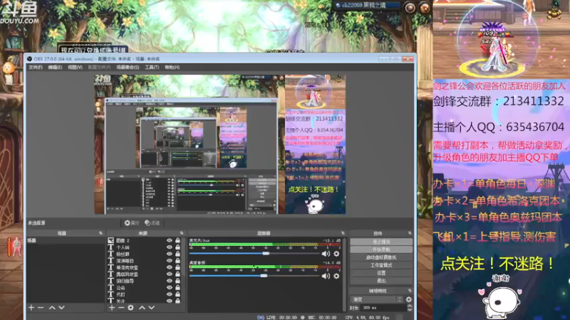The height and width of the screenshot is (320, 570).
Task: Mute the 麦克风/Aux speaker icon
Action: coord(326,254)
